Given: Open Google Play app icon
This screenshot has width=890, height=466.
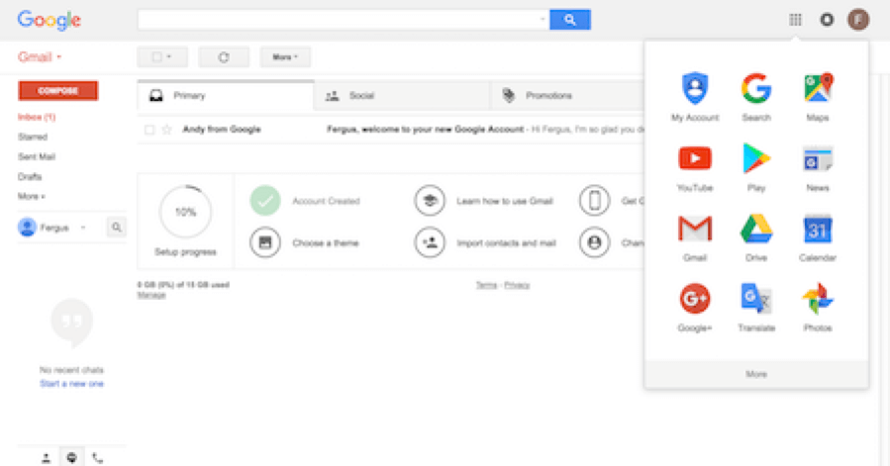Looking at the screenshot, I should 756,158.
